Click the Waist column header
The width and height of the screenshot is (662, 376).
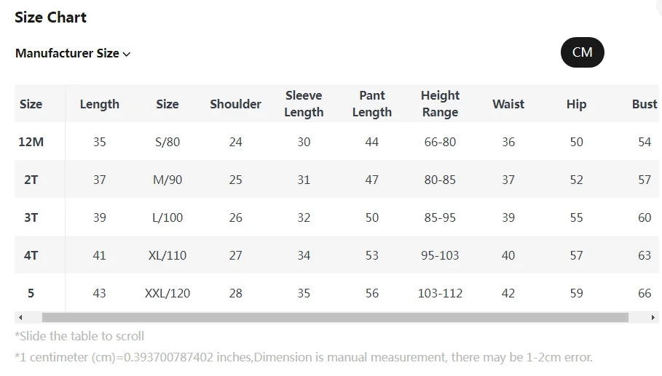coord(508,104)
